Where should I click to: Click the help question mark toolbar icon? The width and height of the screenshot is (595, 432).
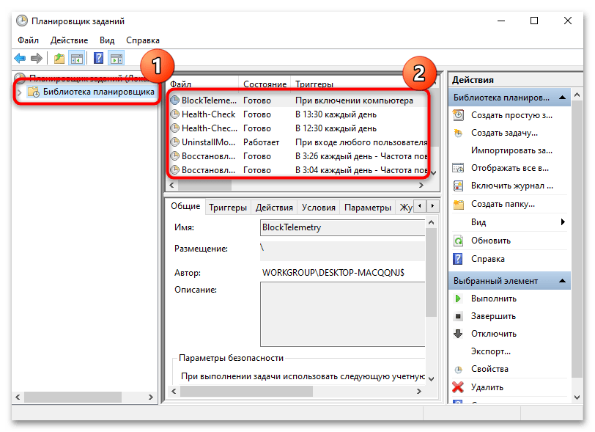tap(97, 58)
